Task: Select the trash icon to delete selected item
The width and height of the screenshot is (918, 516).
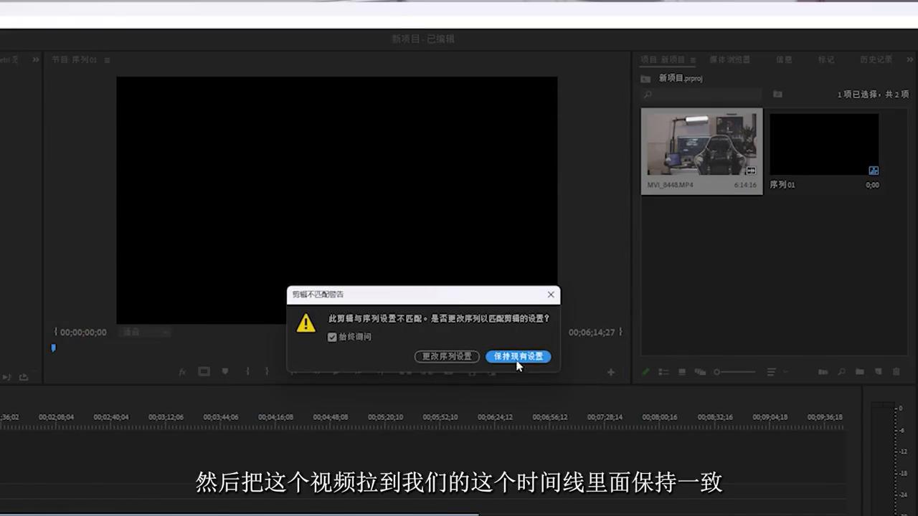Action: (x=896, y=372)
